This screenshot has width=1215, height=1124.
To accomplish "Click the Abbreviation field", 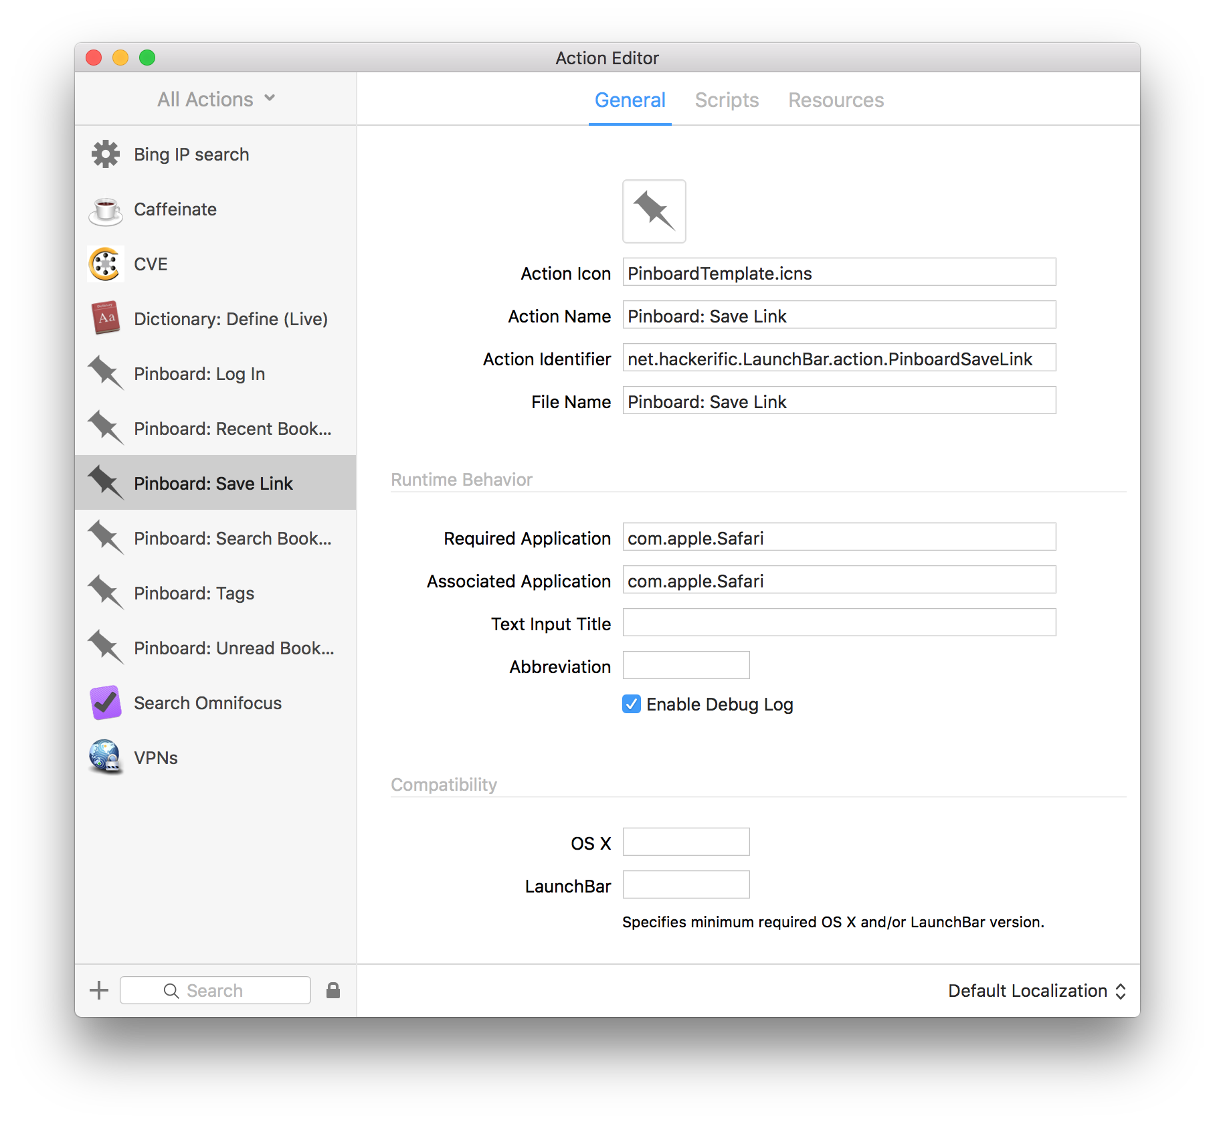I will (686, 666).
